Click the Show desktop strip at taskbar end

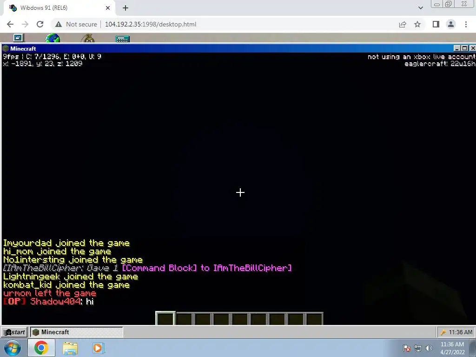pos(474,348)
